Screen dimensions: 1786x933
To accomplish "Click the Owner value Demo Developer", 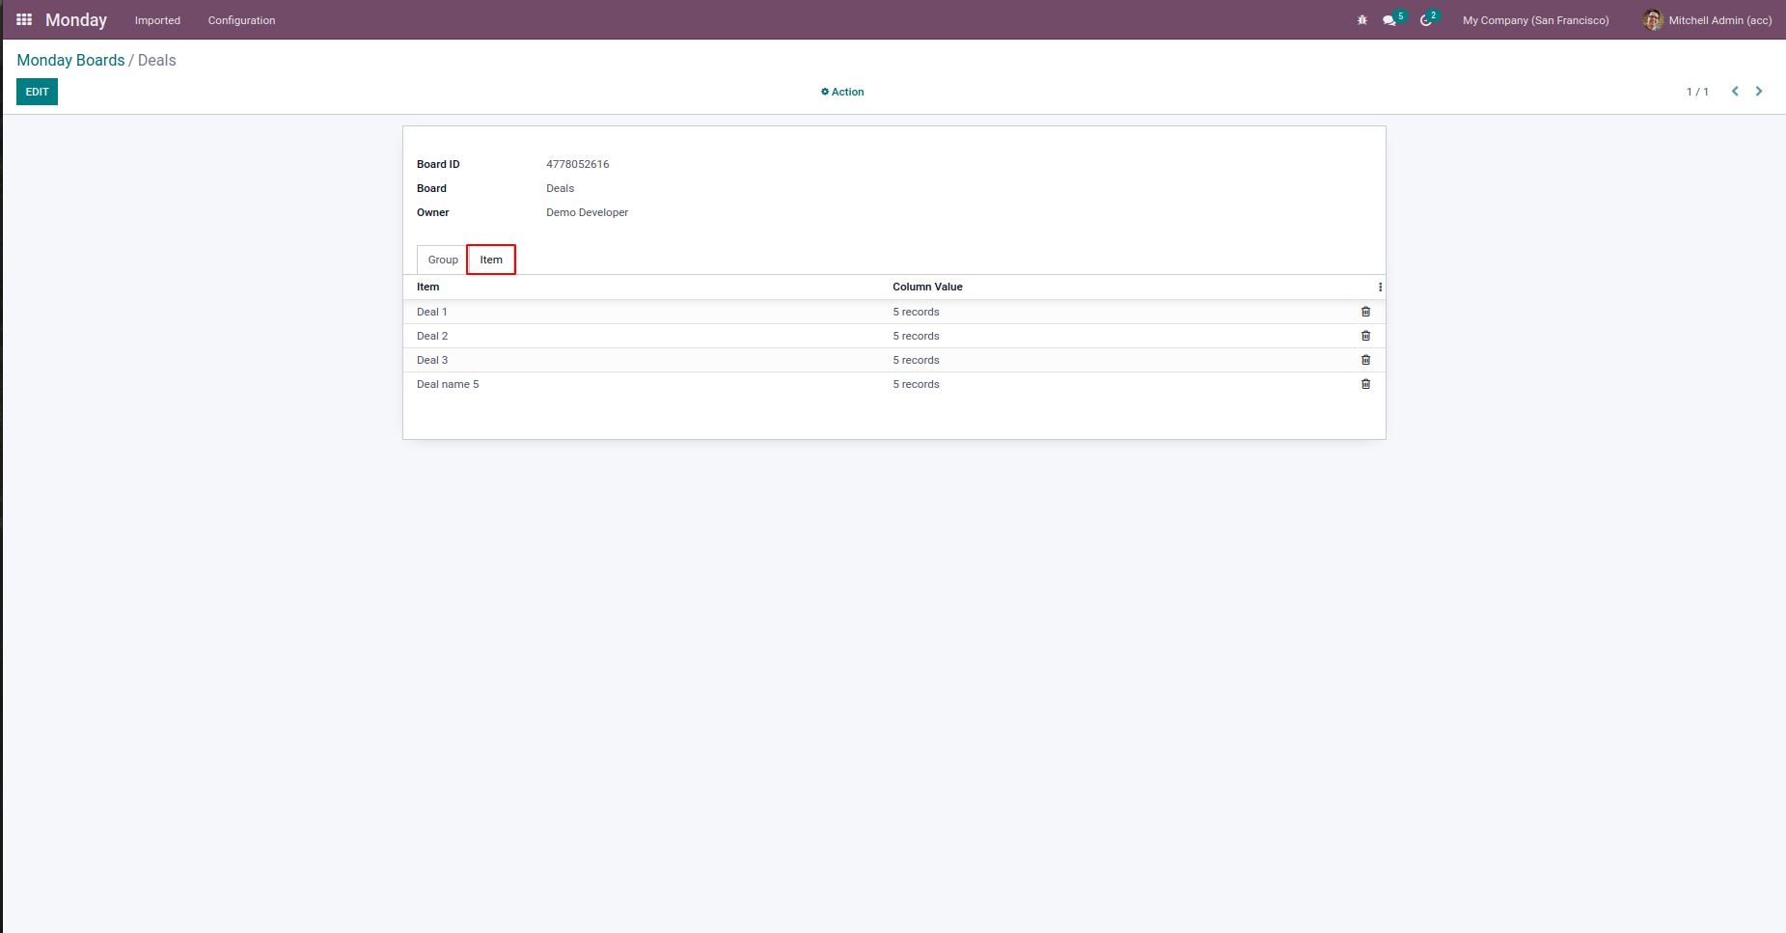I will pos(587,212).
